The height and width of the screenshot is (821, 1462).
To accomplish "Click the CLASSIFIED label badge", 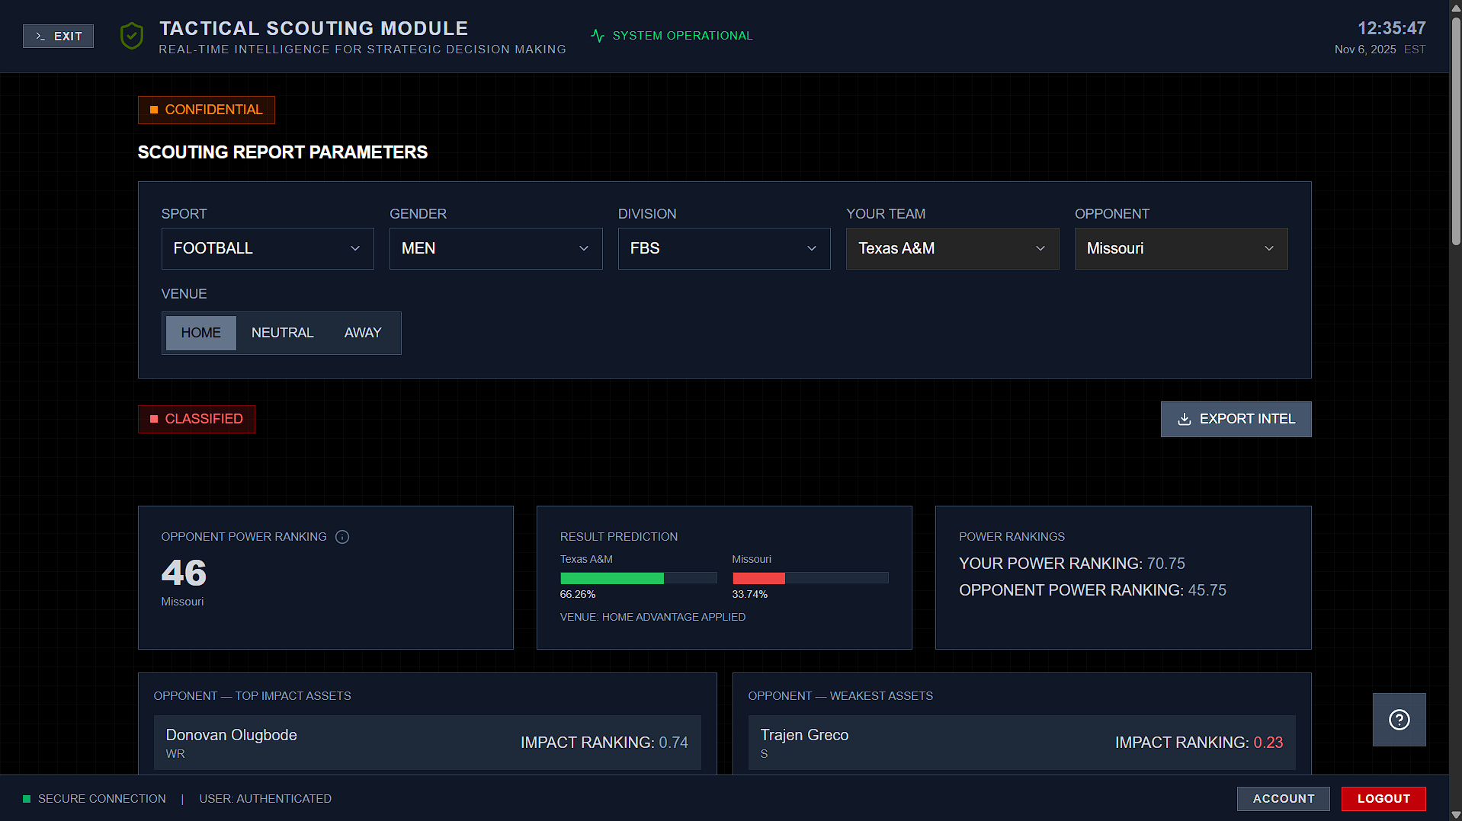I will (x=196, y=419).
